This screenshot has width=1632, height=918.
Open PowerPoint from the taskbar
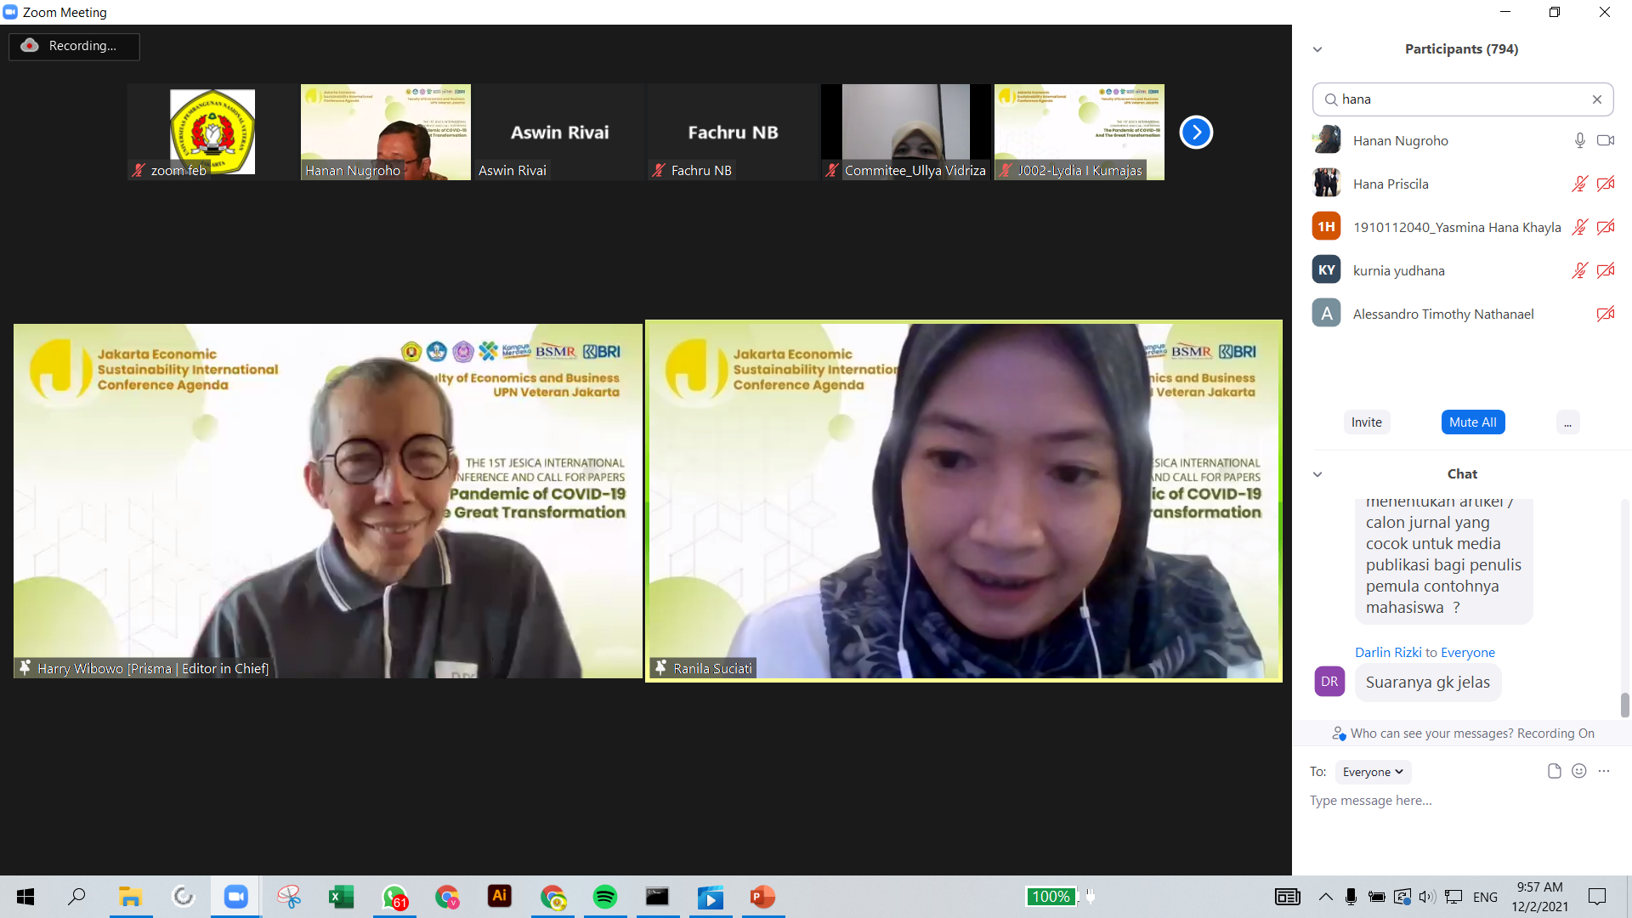tap(762, 897)
